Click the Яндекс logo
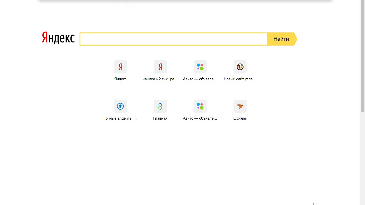365x205 pixels. click(58, 38)
